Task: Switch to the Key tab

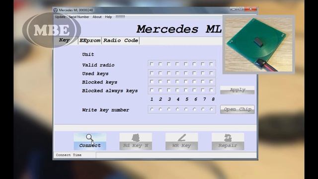Action: click(64, 40)
